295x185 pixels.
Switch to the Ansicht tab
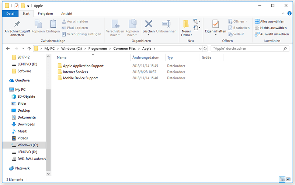[x=67, y=14]
